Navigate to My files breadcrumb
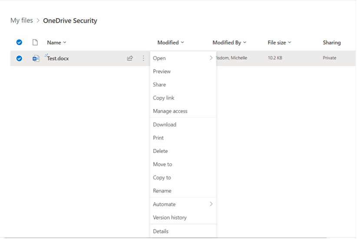Viewport: 357px width, 239px height. click(x=22, y=20)
